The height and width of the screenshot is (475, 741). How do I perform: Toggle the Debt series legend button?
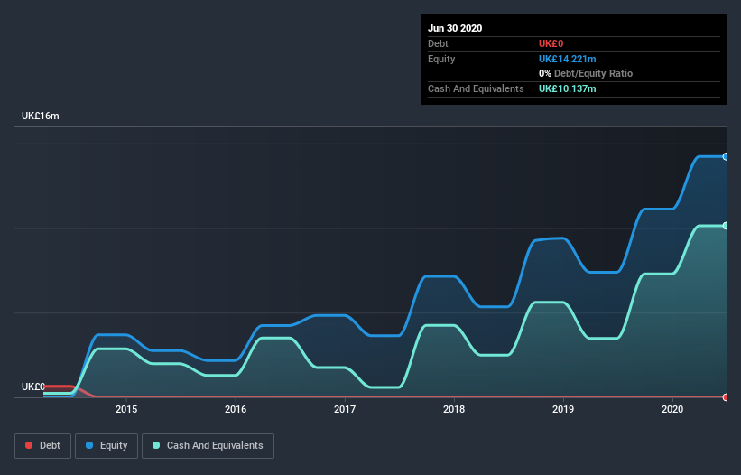[x=42, y=446]
